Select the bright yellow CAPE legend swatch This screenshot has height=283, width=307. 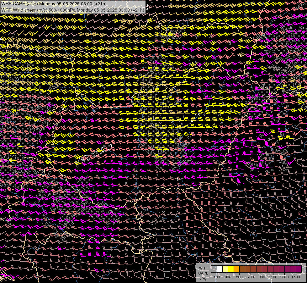coord(231,269)
